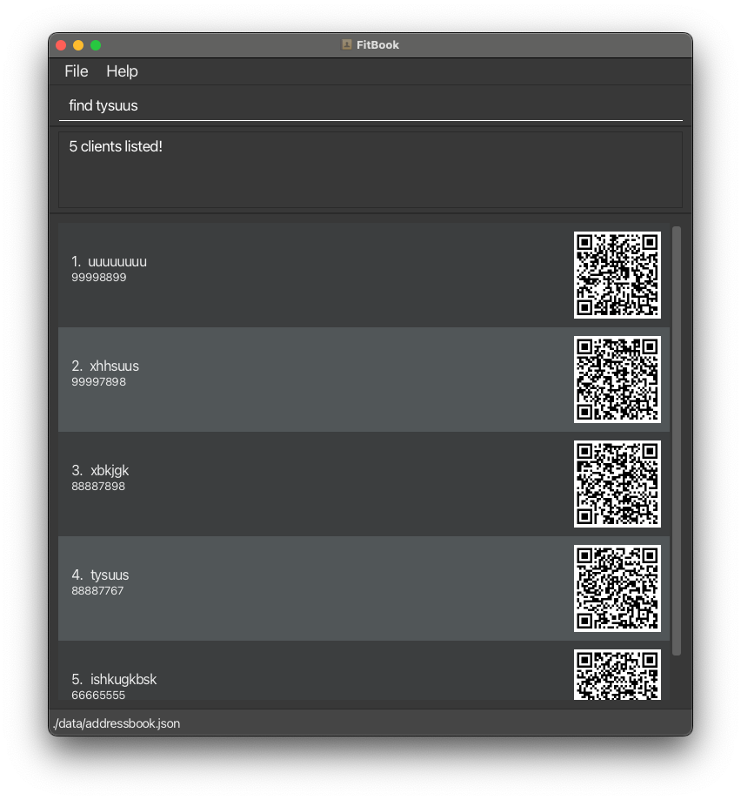Open QR code for client xbkjgk

[x=617, y=484]
